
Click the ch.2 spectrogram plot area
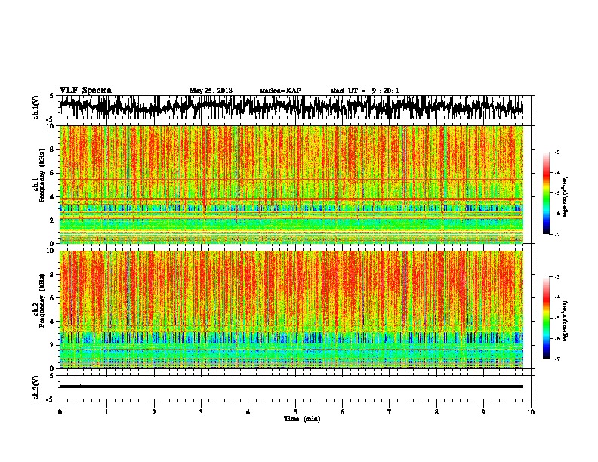click(x=291, y=310)
